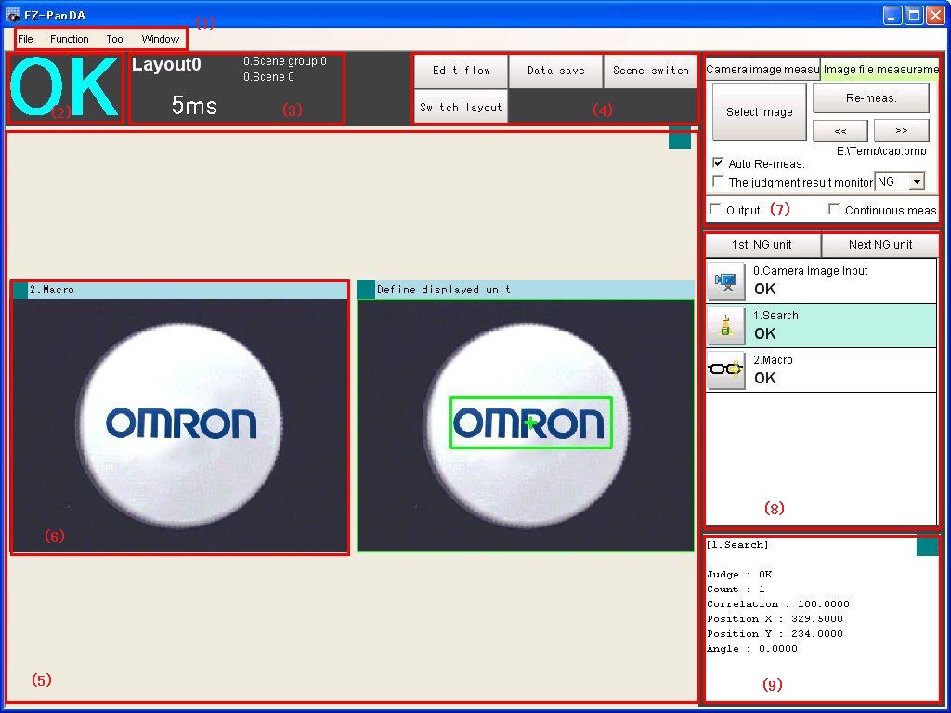This screenshot has width=951, height=713.
Task: Enable the Continuous meas. checkbox
Action: [x=835, y=209]
